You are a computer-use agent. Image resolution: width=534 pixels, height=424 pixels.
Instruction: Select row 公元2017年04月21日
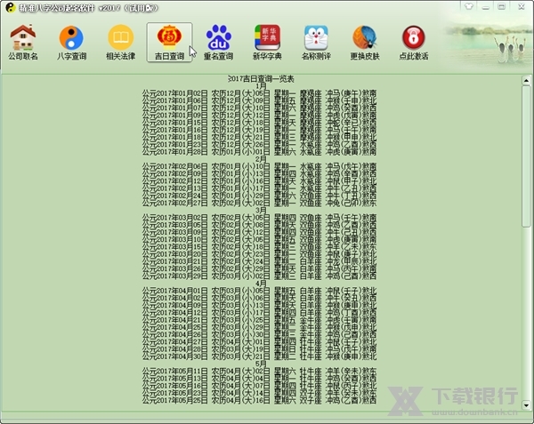tap(259, 320)
